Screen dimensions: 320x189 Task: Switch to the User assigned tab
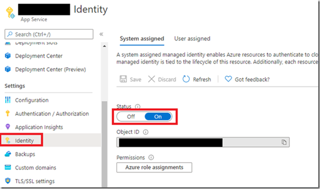pos(192,38)
